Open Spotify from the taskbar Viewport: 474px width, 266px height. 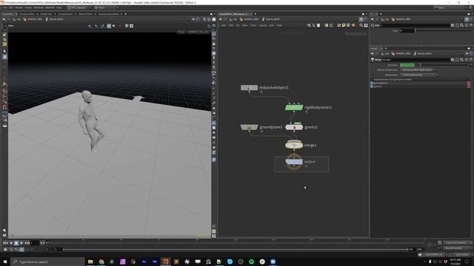tap(252, 262)
